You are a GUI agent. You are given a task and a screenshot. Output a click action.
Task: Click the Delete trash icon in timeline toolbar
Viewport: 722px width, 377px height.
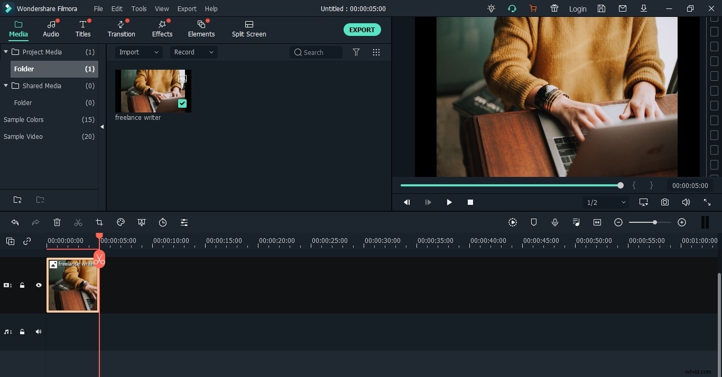(57, 222)
